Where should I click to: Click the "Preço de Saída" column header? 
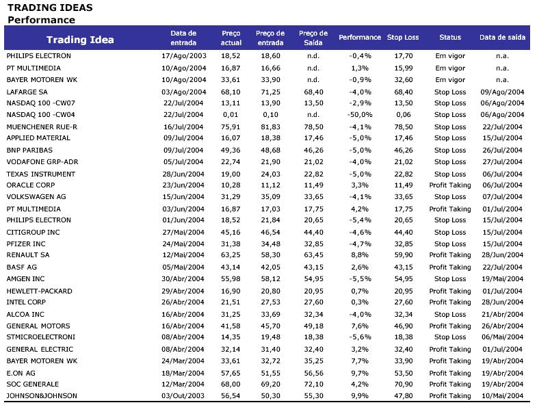(313, 37)
